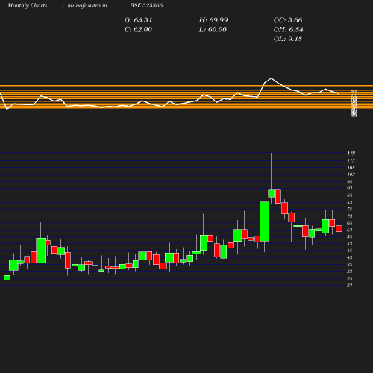Viewport: 373px width, 373px height.
Task: Select the open value 'O: 65.51'
Action: tap(138, 20)
